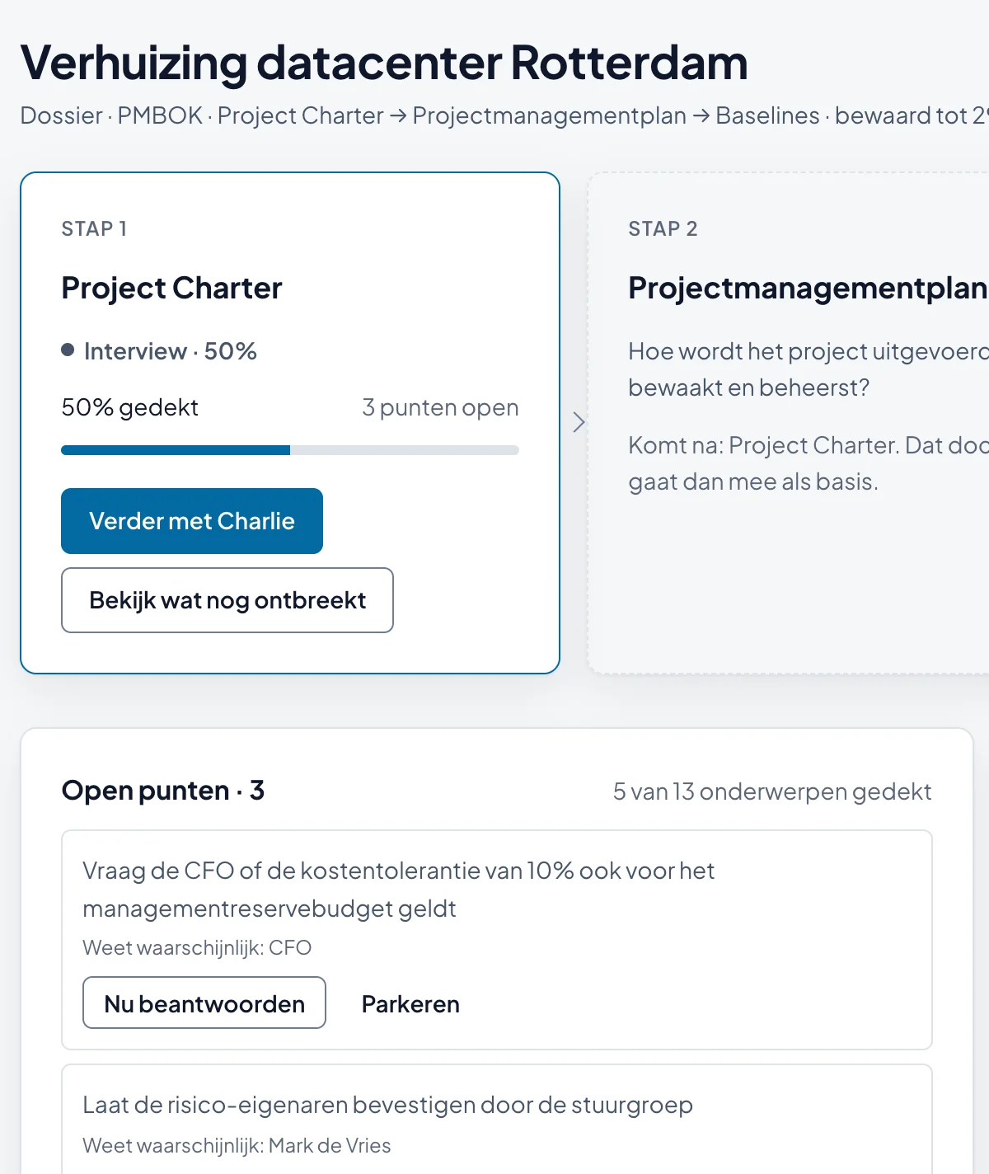Click the Verder met Charlie button
Screen dimensions: 989x1174
pyautogui.click(x=192, y=521)
